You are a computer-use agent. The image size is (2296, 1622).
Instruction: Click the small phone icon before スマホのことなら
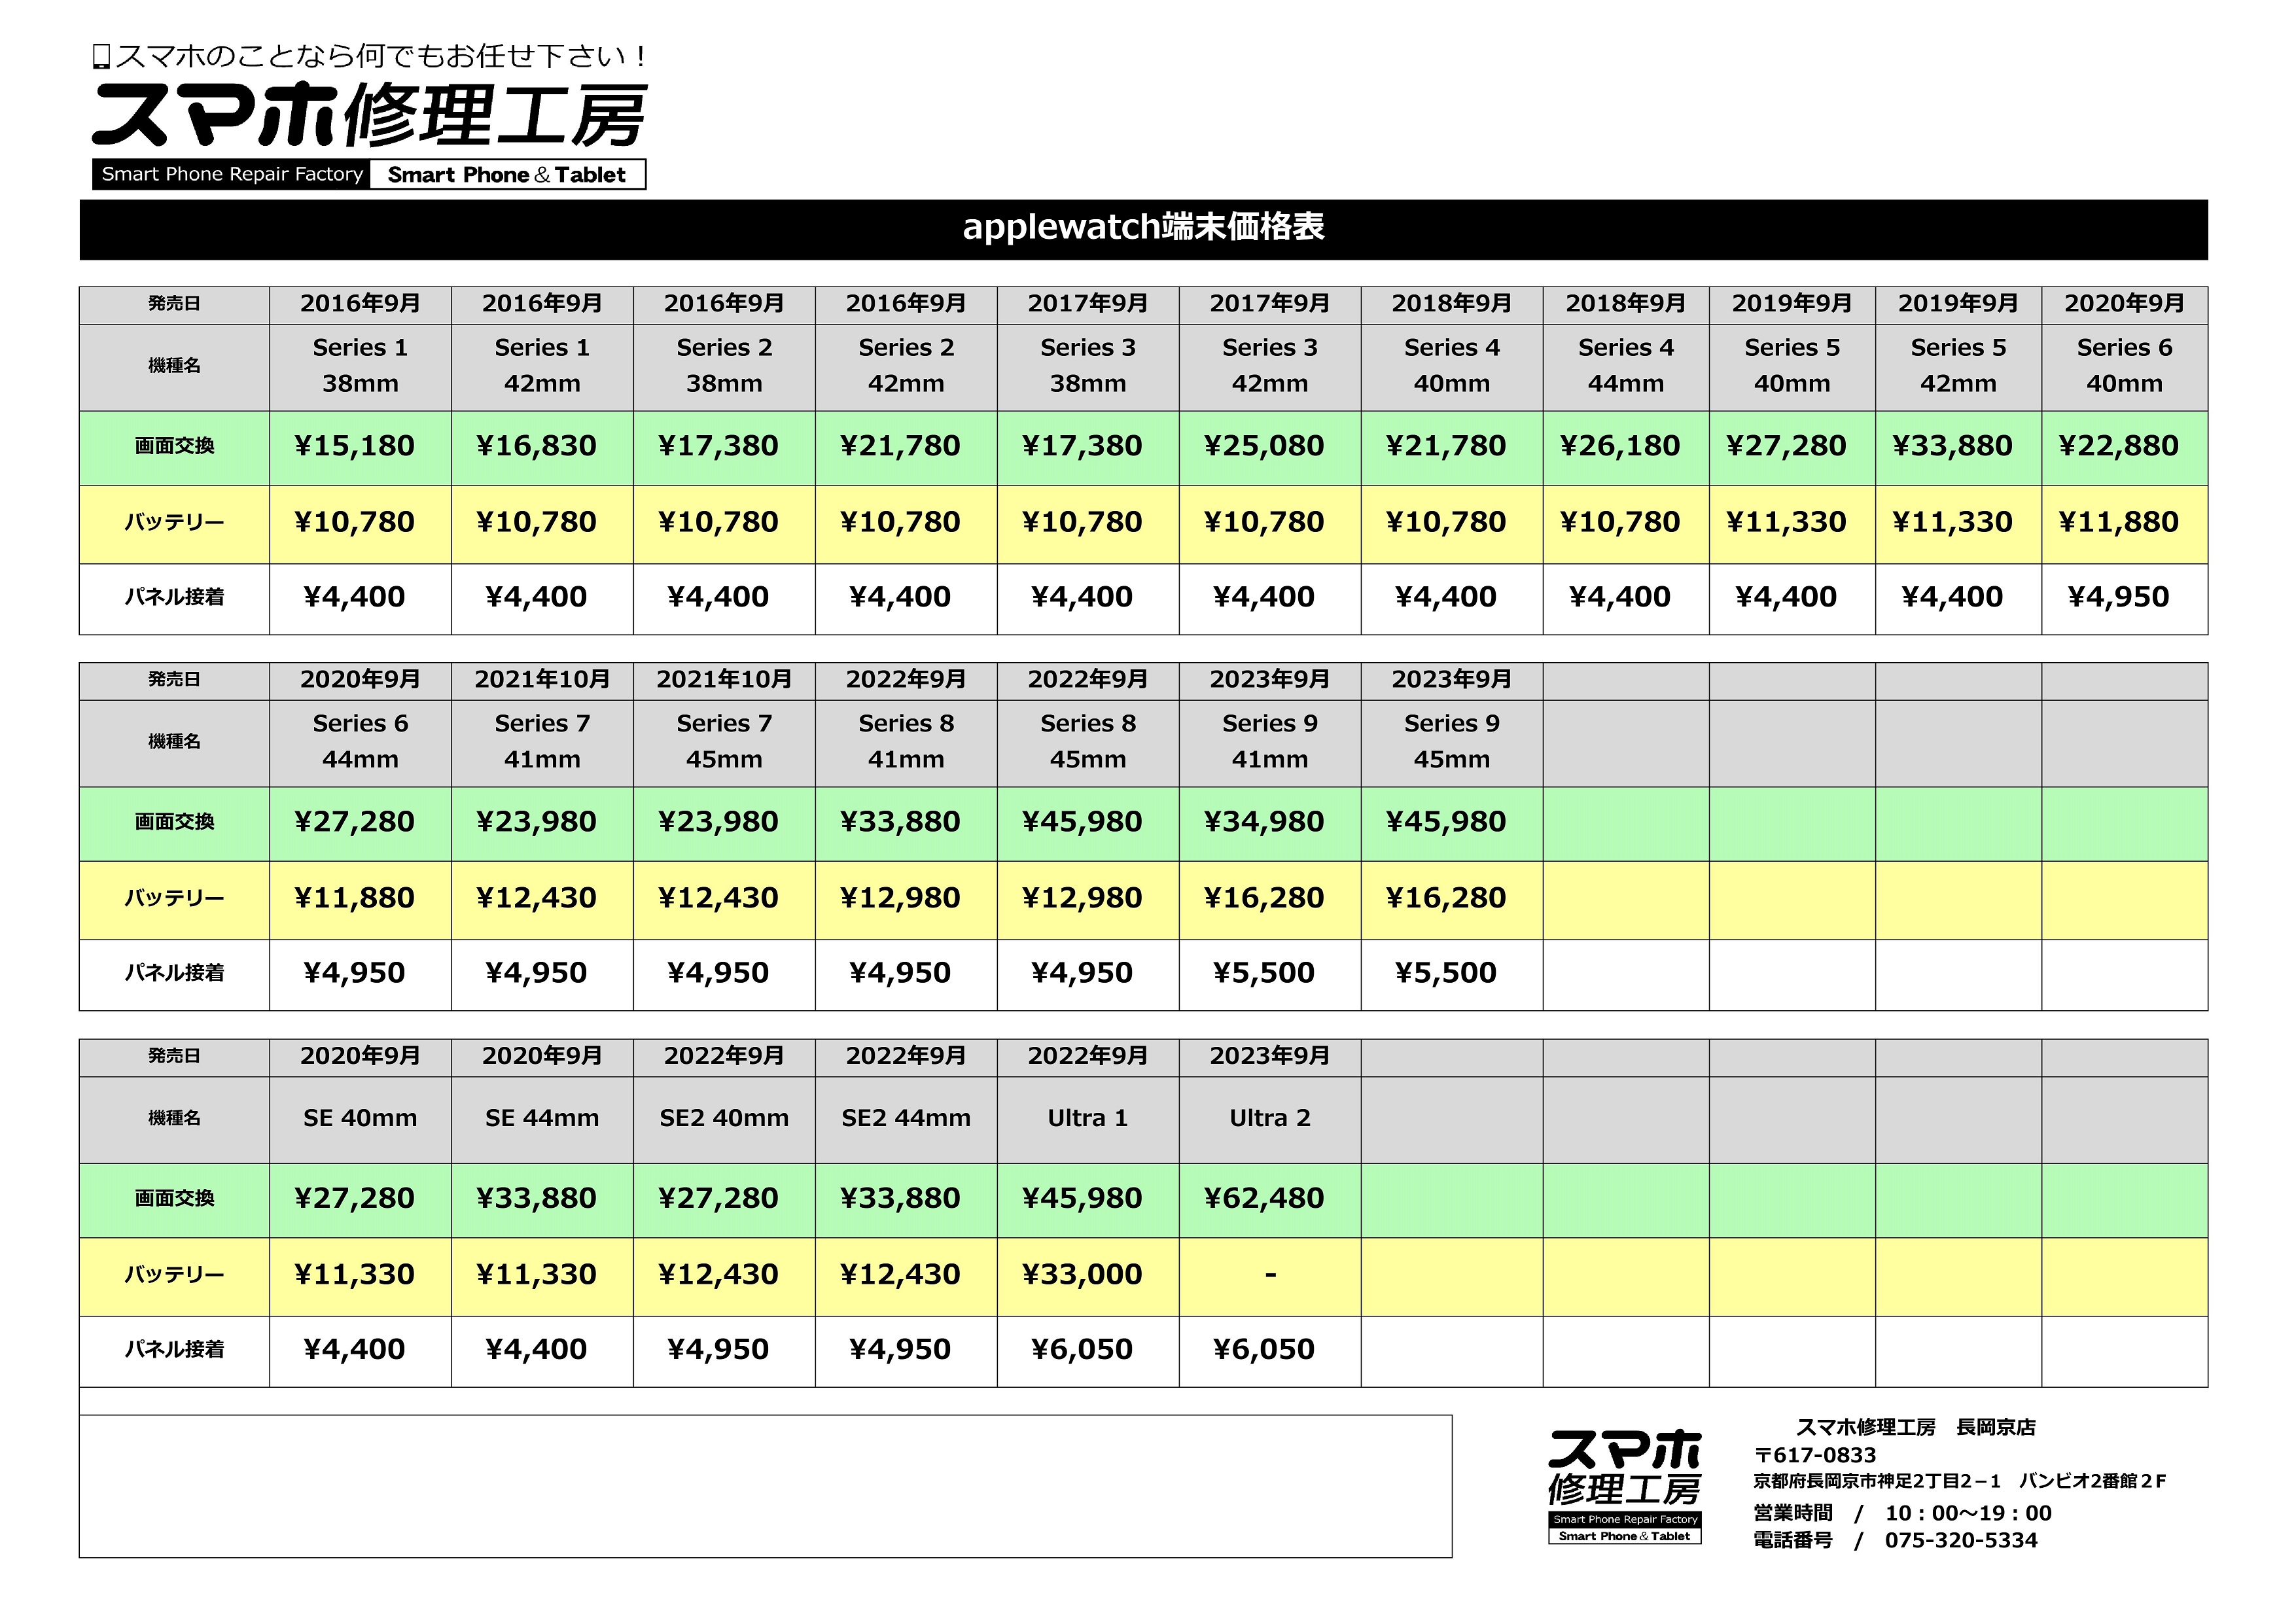tap(101, 56)
